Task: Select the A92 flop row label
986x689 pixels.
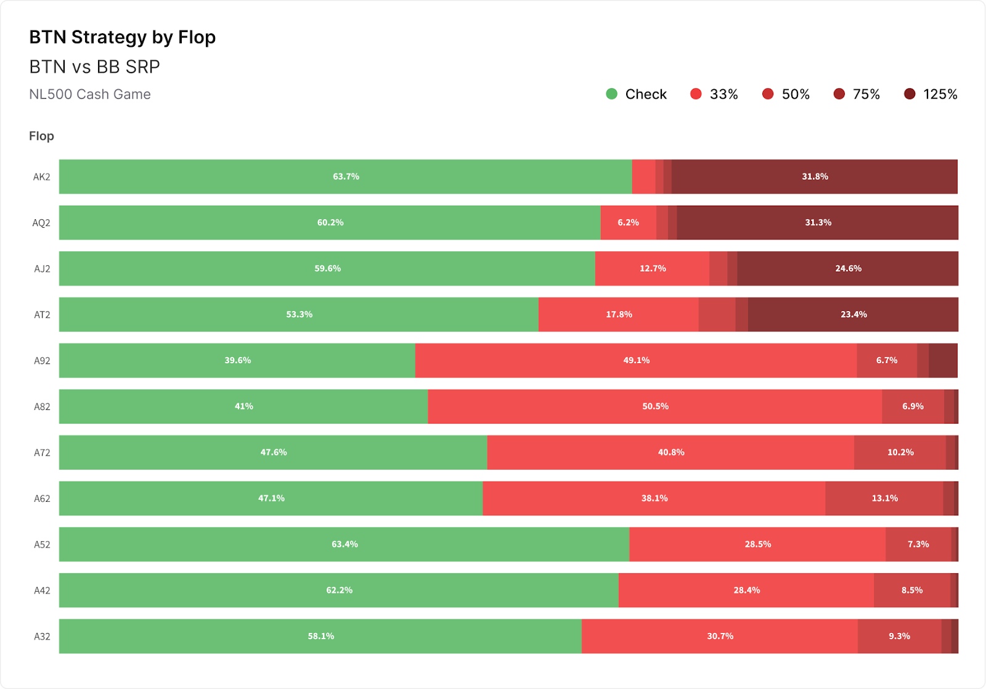Action: click(x=42, y=361)
